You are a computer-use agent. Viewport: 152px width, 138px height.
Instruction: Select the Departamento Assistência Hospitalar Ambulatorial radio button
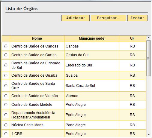tap(6, 115)
